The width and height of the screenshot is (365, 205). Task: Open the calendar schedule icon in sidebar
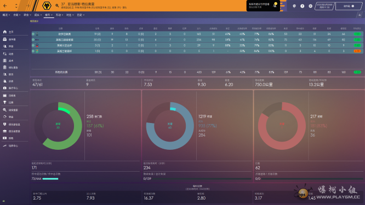click(4, 96)
